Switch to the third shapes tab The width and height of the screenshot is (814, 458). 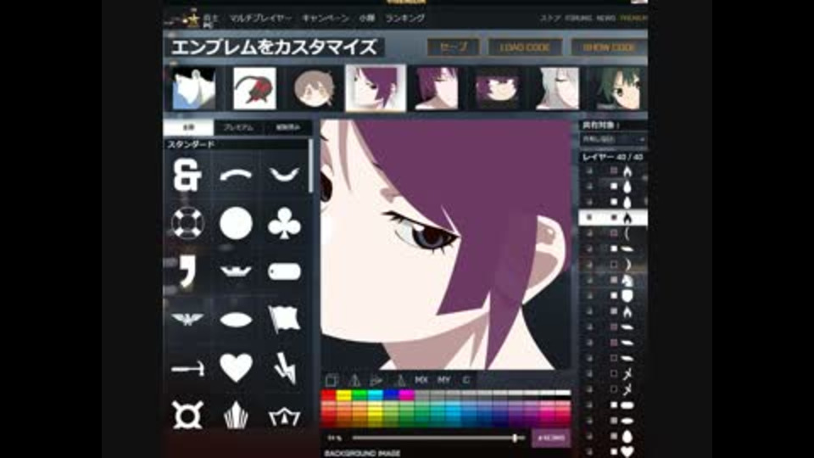point(288,128)
